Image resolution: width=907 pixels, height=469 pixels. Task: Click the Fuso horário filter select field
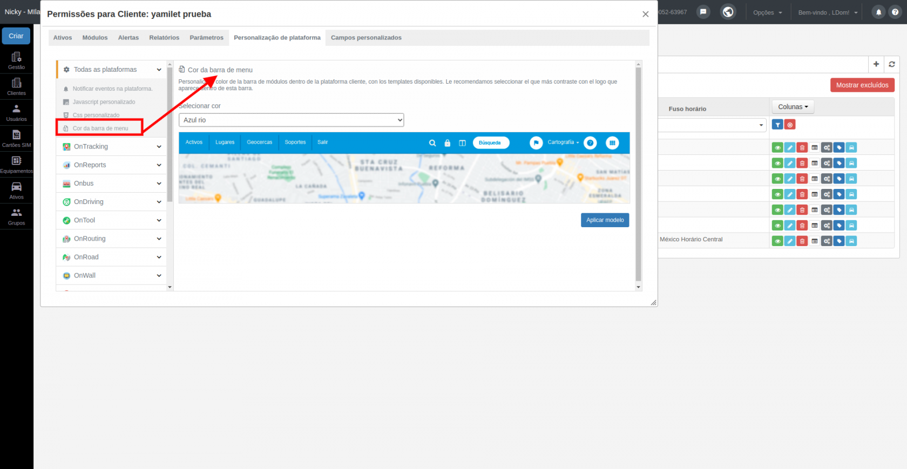[712, 125]
